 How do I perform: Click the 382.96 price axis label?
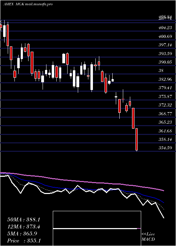point(165,79)
